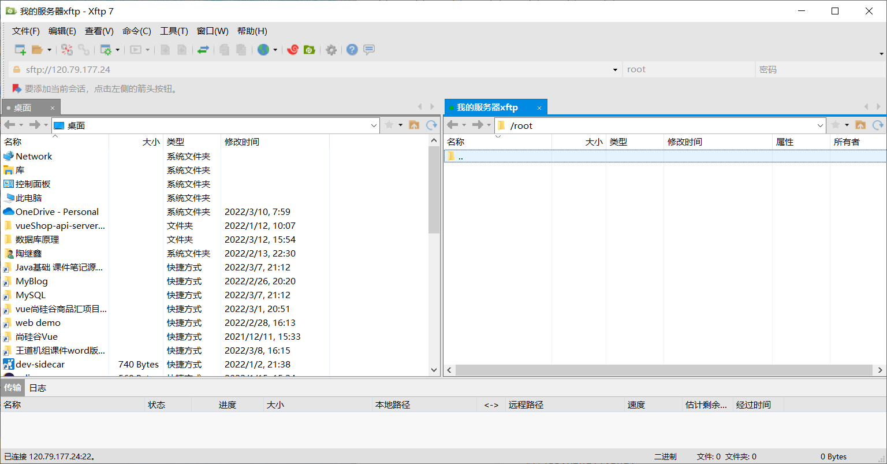Click the root username field
The width and height of the screenshot is (887, 464).
point(688,69)
